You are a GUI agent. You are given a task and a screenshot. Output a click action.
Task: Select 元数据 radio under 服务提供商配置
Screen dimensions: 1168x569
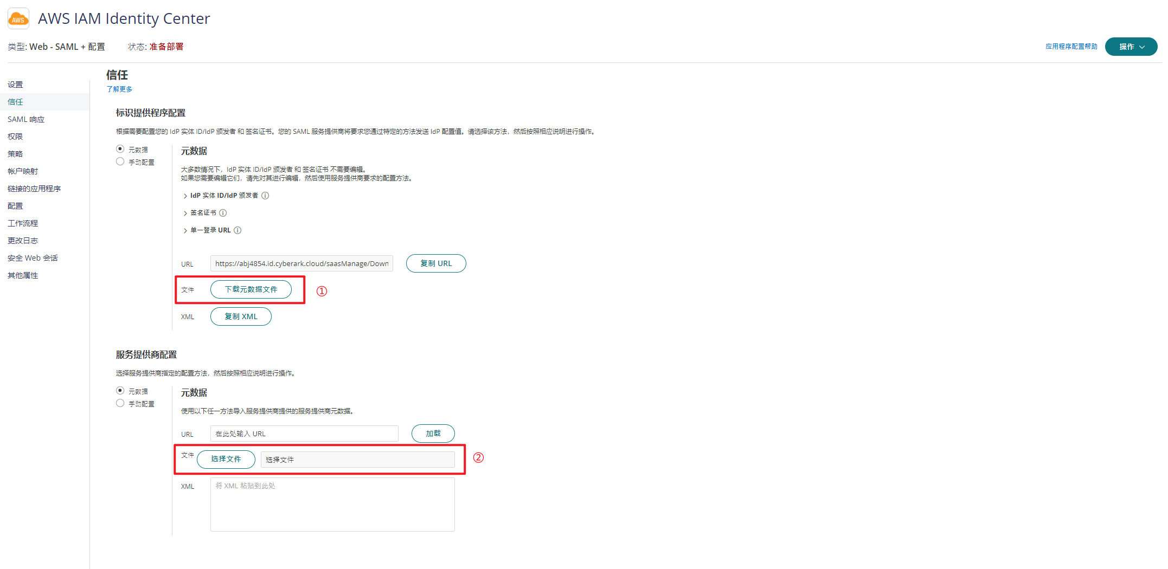pos(120,391)
